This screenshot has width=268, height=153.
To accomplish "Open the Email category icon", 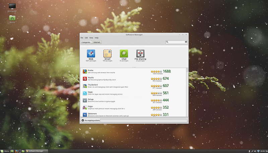I will [107, 54].
